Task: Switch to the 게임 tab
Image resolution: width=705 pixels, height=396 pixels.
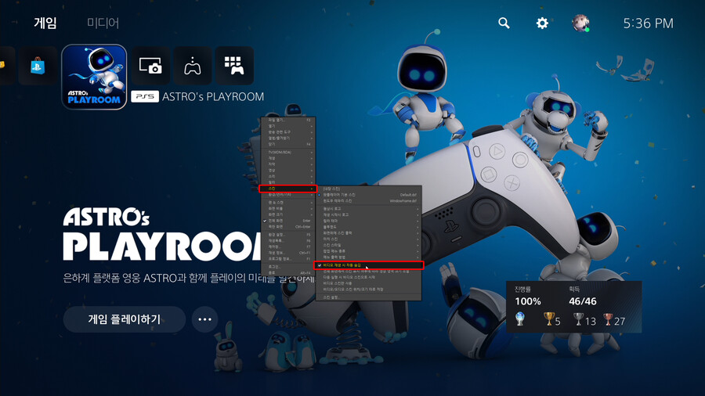Action: pos(45,23)
